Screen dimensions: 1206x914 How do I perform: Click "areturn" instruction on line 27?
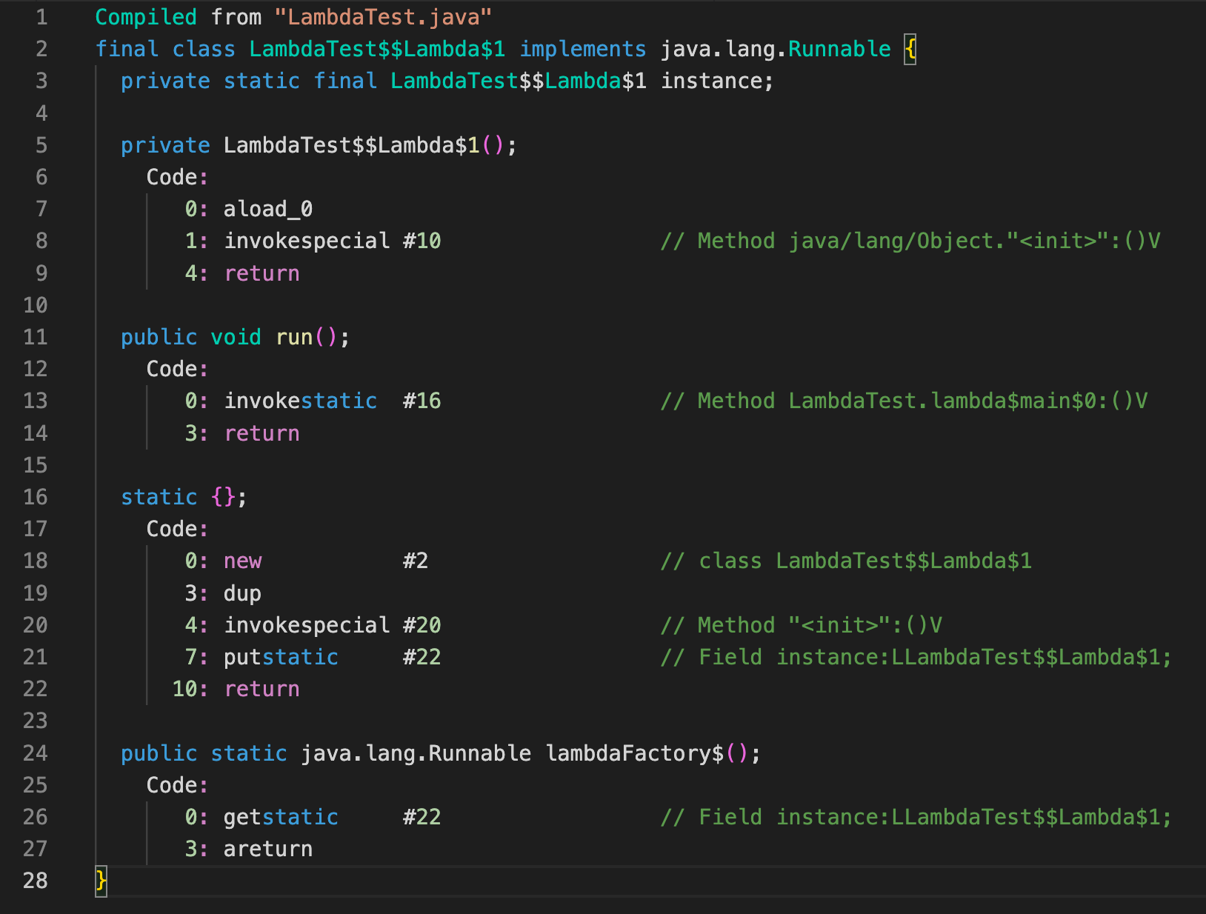point(268,849)
